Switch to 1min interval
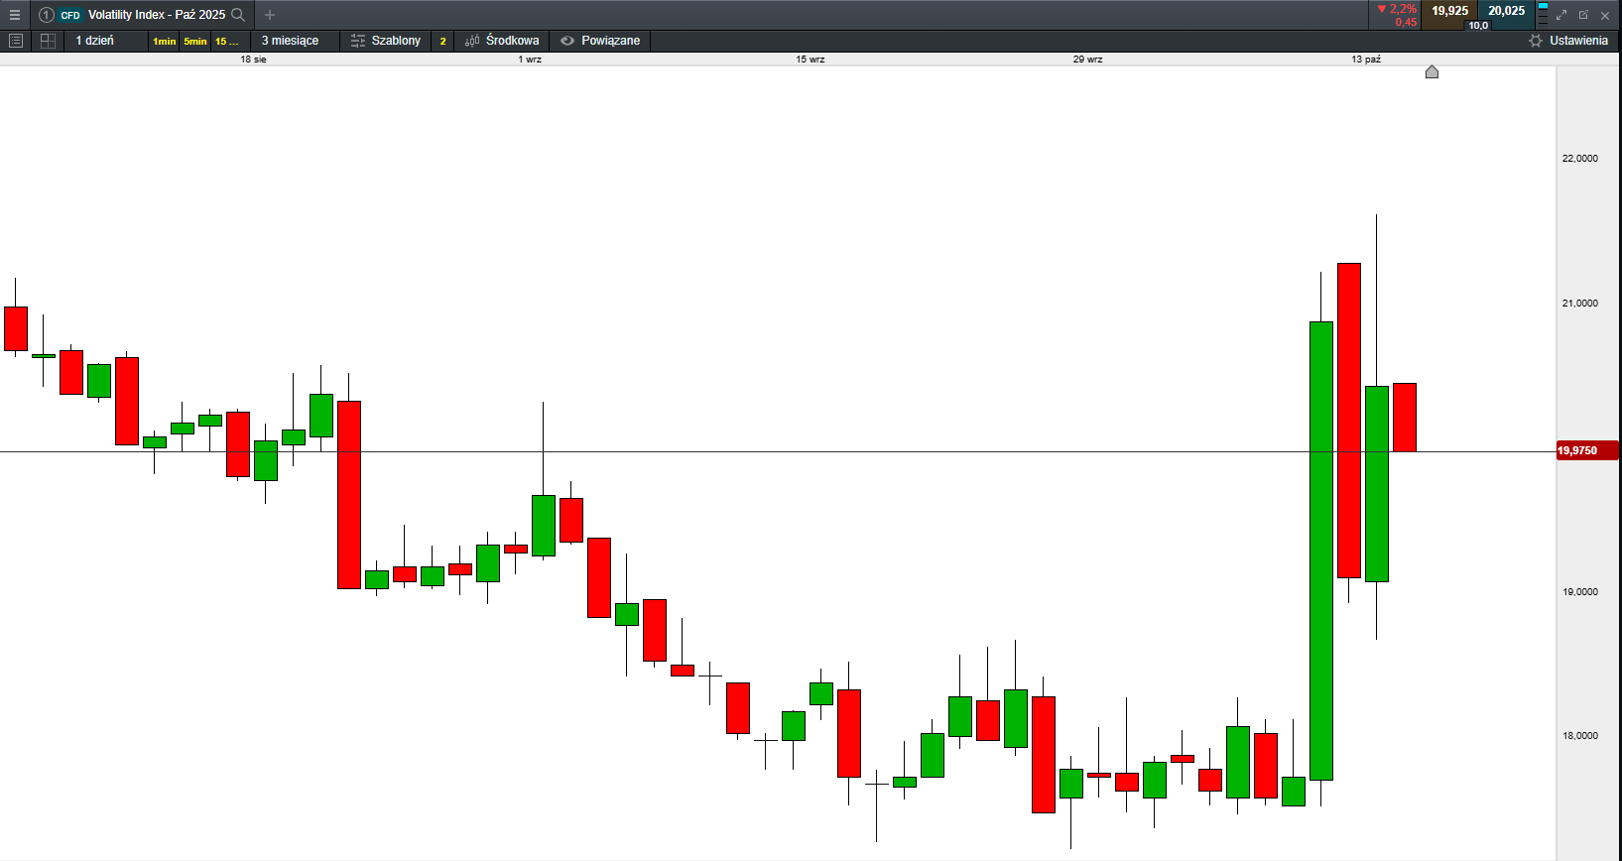The width and height of the screenshot is (1622, 861). [164, 41]
